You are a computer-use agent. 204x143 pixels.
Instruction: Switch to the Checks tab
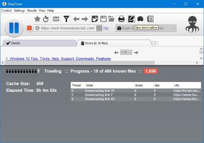tap(39, 43)
